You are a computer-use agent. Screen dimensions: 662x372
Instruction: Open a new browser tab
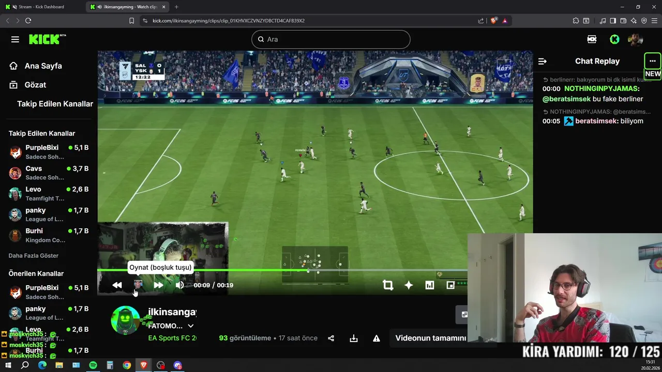click(176, 7)
